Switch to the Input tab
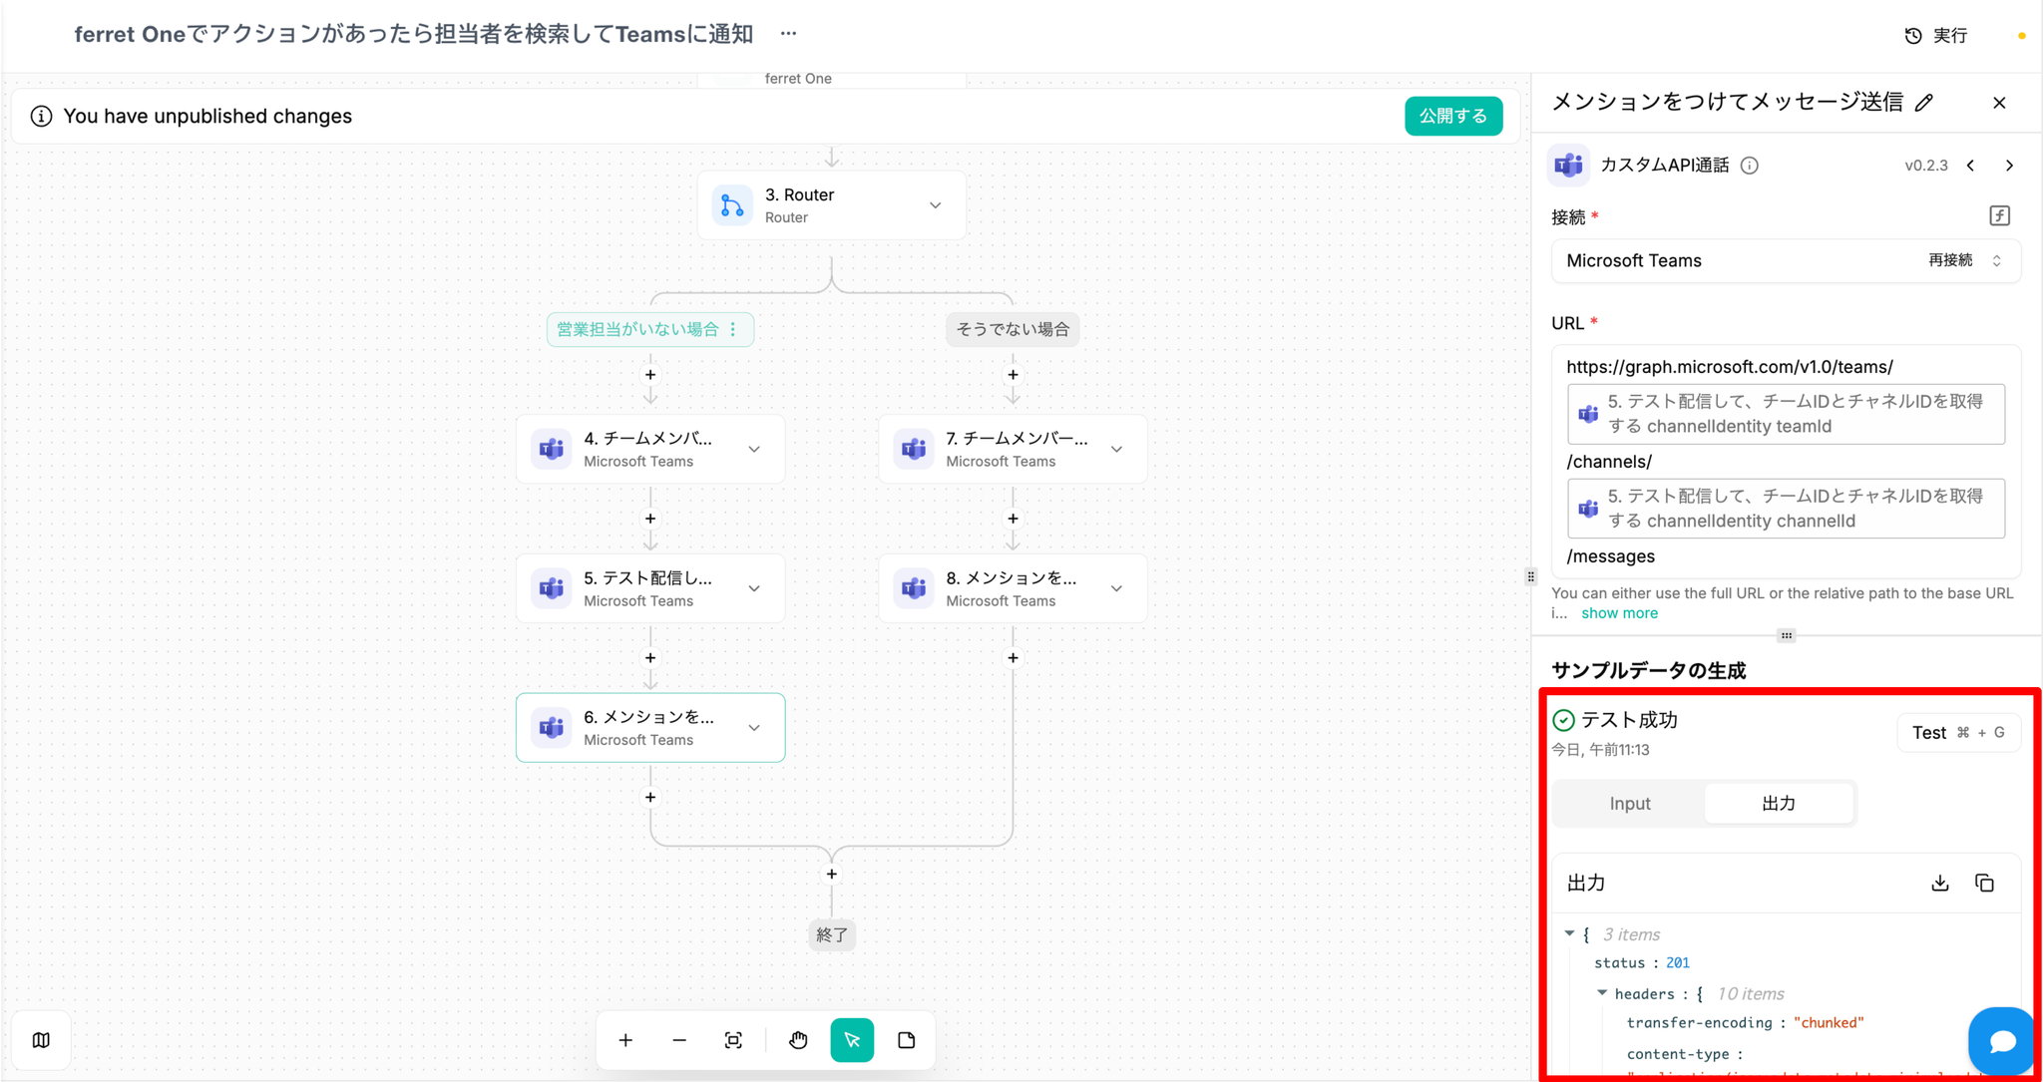 pyautogui.click(x=1629, y=803)
